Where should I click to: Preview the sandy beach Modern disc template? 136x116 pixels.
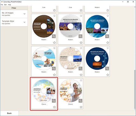tap(81, 68)
